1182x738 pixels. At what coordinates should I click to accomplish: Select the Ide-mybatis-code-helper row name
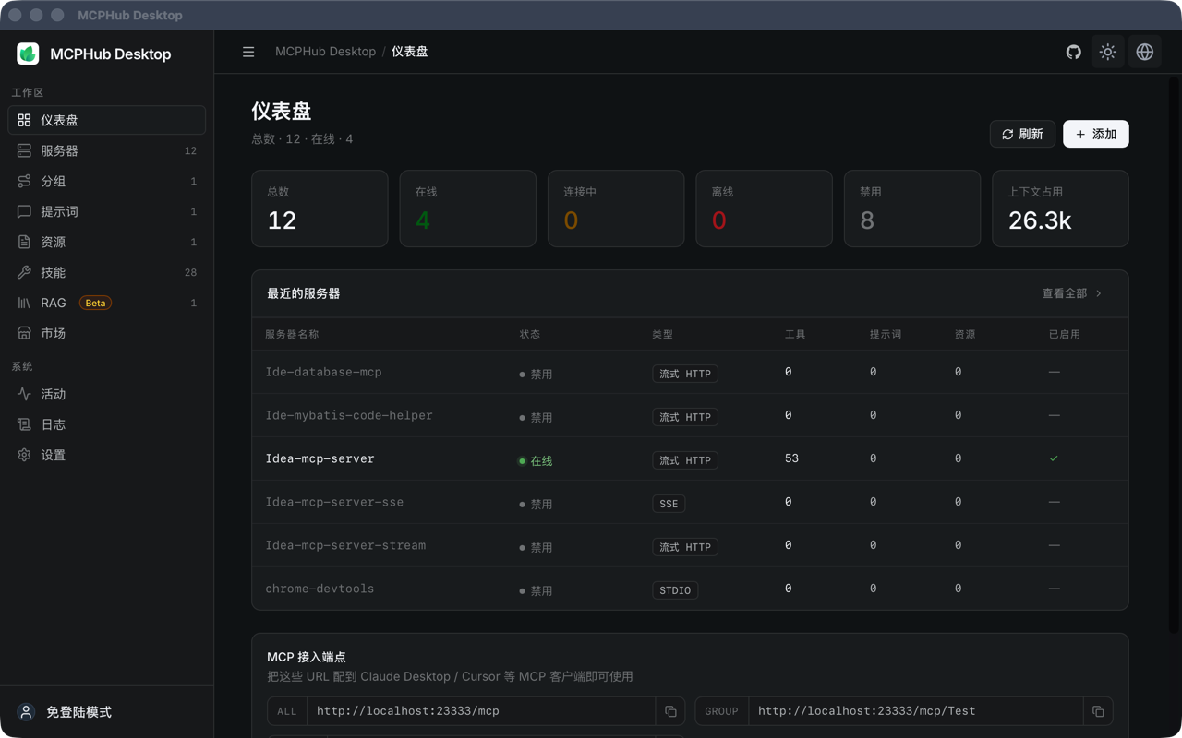[x=349, y=415]
